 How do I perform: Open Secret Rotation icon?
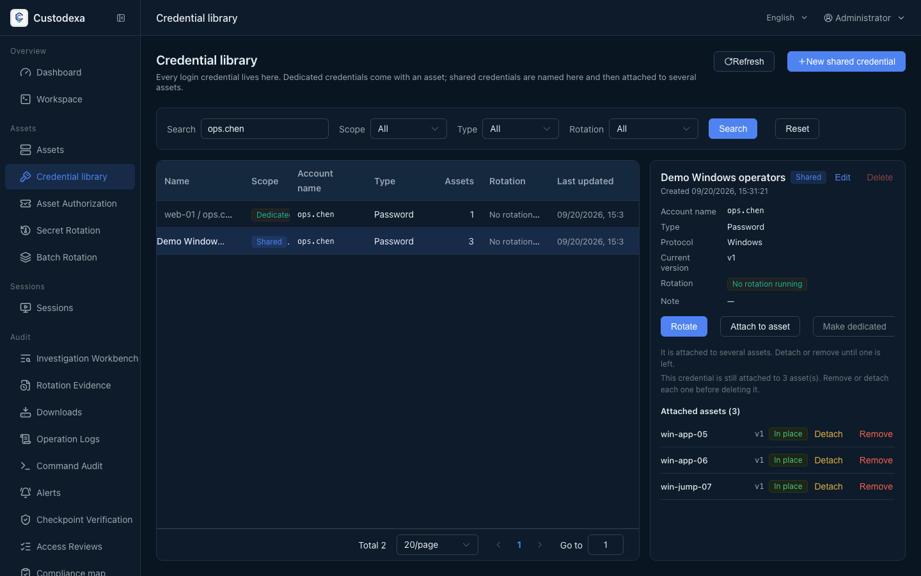click(x=26, y=230)
